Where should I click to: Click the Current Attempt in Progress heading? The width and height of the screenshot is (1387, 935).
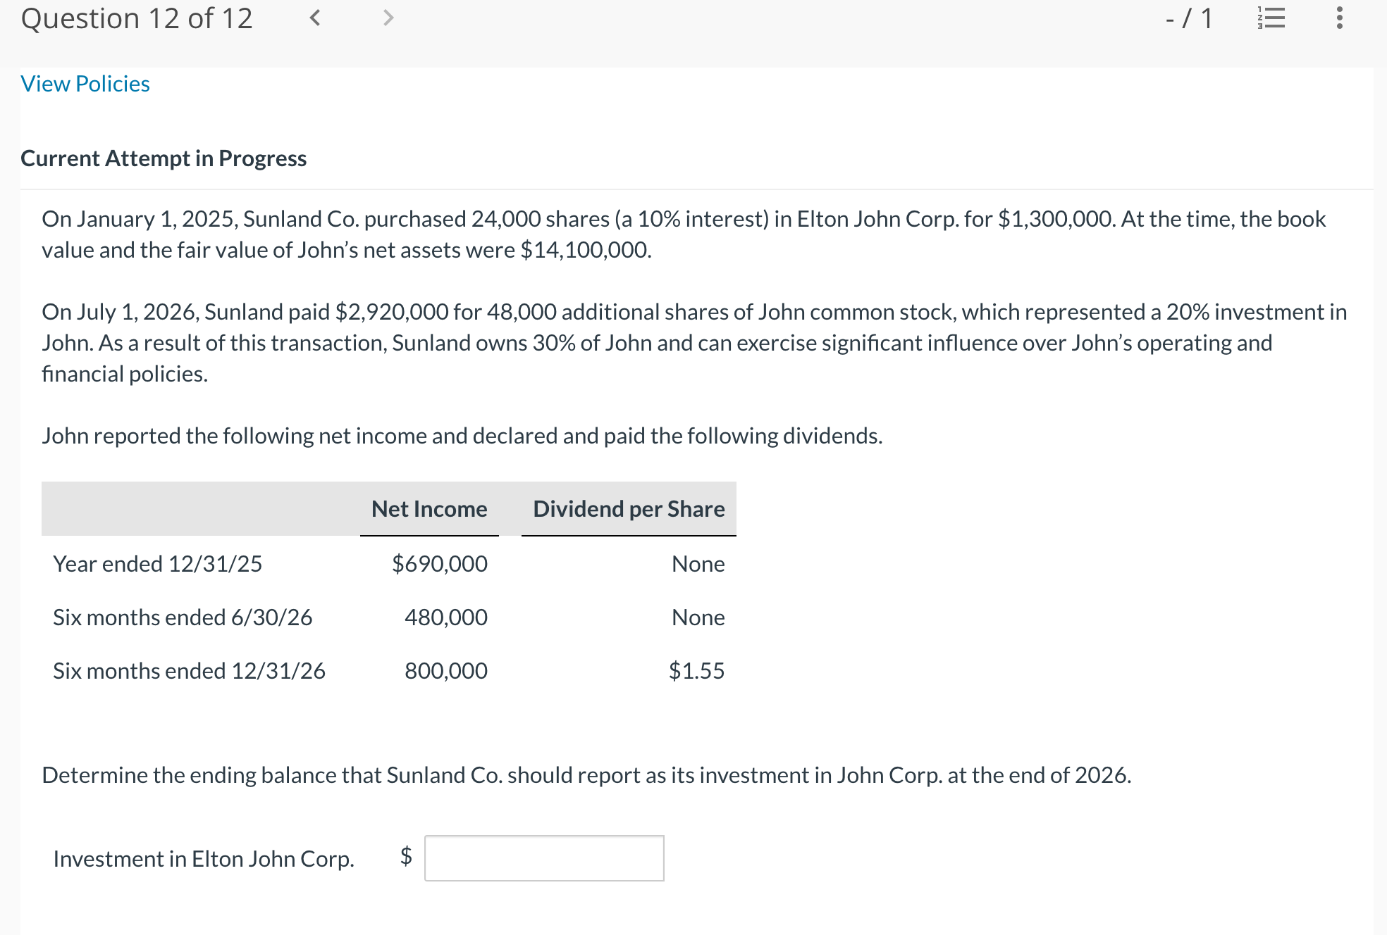click(x=164, y=158)
